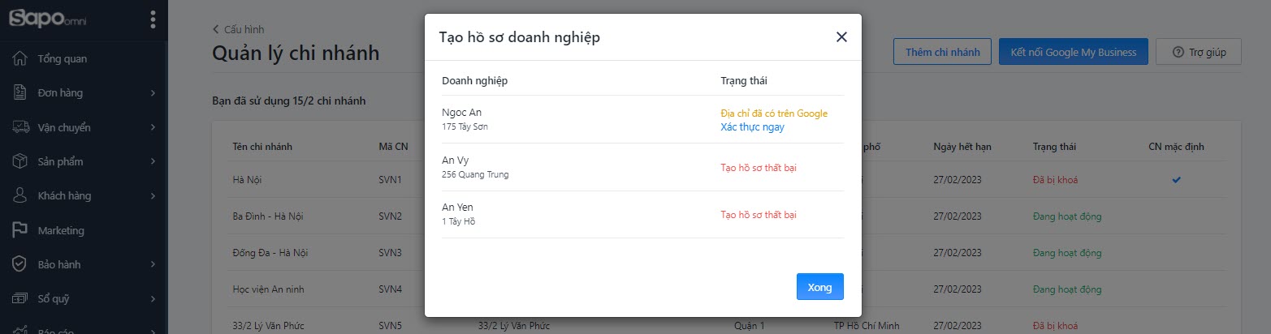Click the Khách hàng person icon
This screenshot has width=1271, height=334.
20,195
